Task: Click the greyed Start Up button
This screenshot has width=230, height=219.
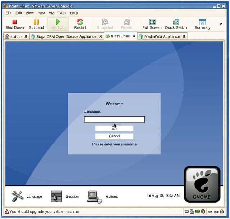Action: coord(58,24)
